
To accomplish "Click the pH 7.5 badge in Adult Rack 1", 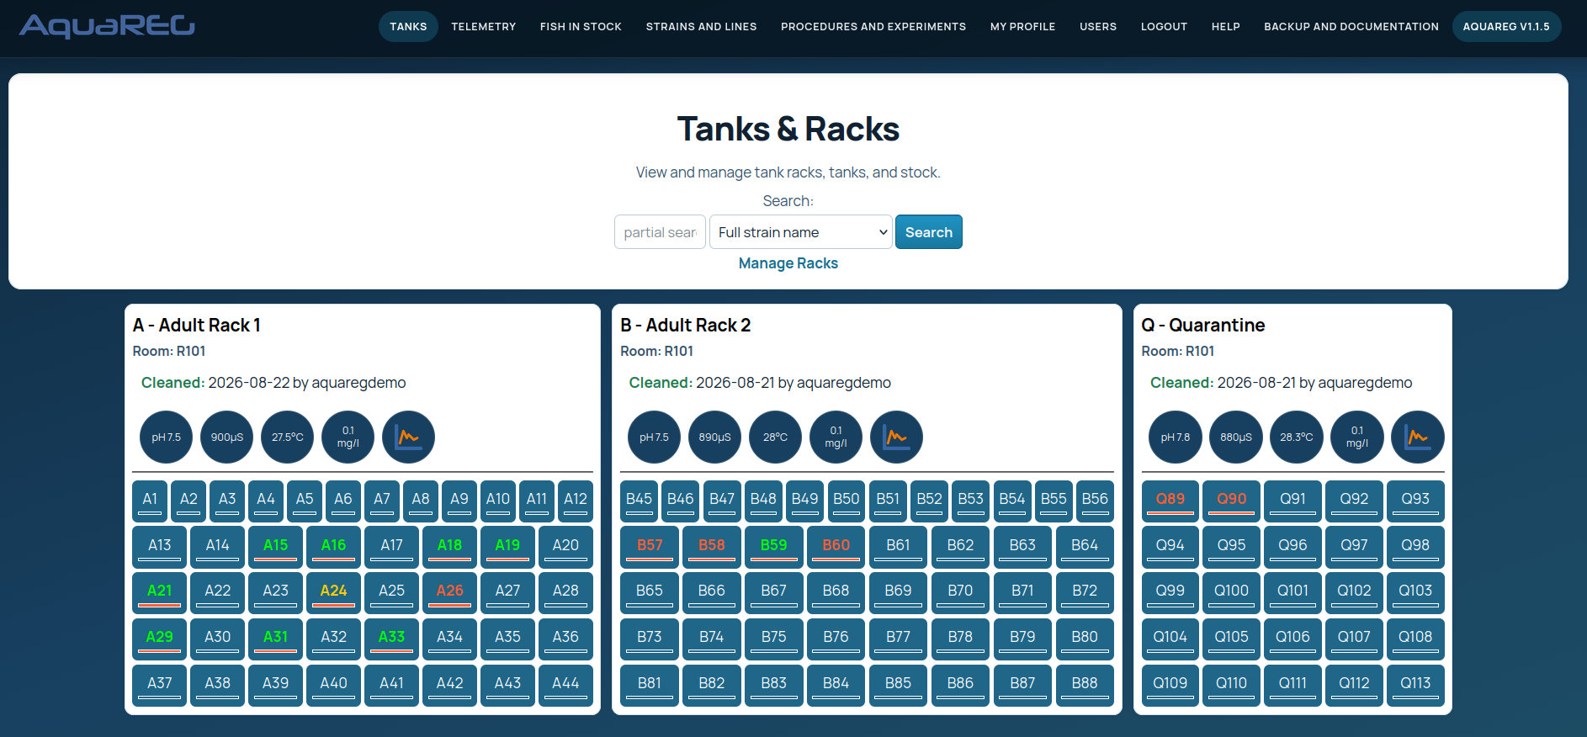I will pyautogui.click(x=166, y=437).
